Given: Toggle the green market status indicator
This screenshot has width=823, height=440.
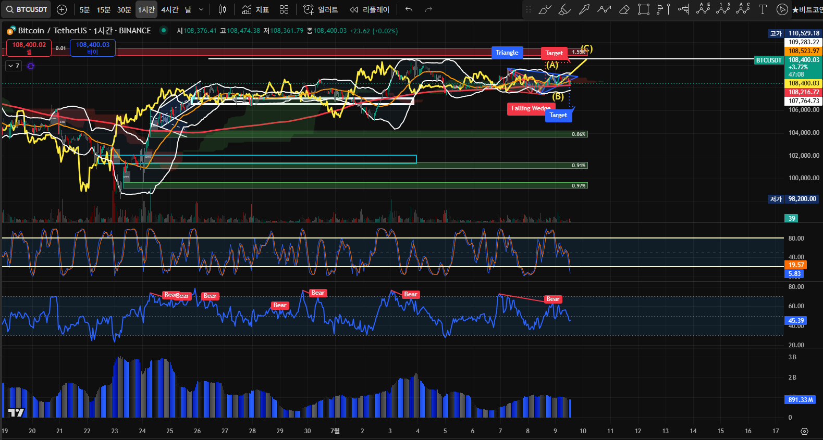Looking at the screenshot, I should 164,31.
